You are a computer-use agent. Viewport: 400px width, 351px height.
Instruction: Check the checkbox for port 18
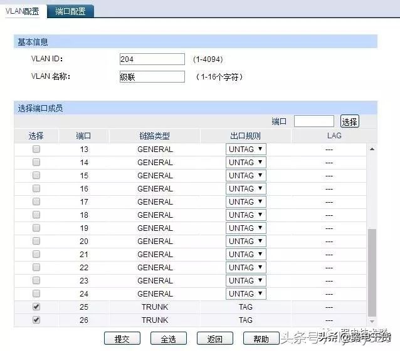[36, 215]
